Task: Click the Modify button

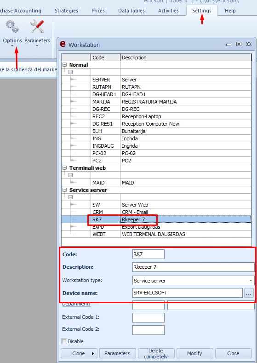Action: click(194, 353)
